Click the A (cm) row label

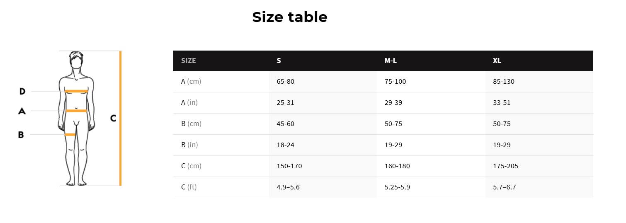(191, 82)
